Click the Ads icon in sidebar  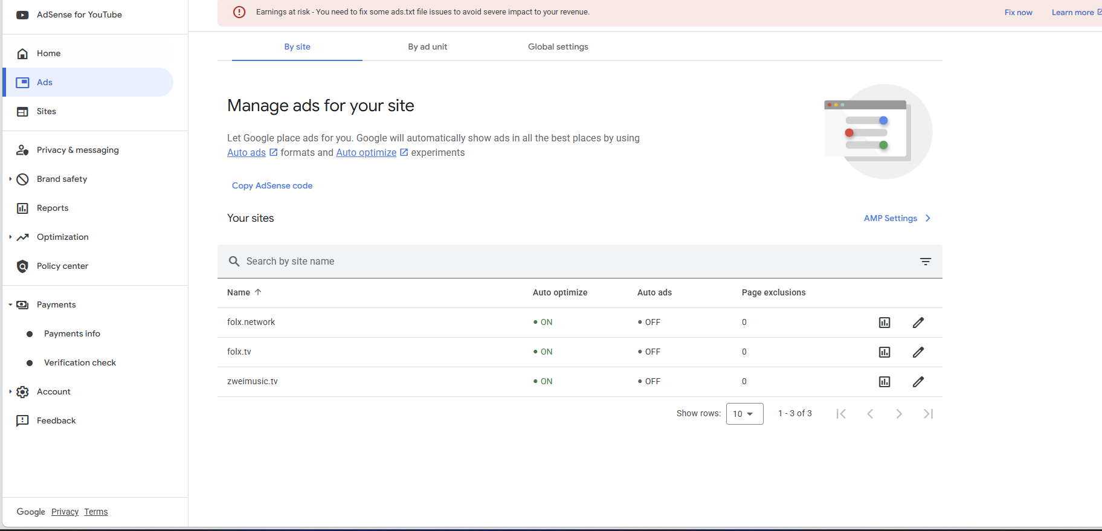click(x=22, y=83)
